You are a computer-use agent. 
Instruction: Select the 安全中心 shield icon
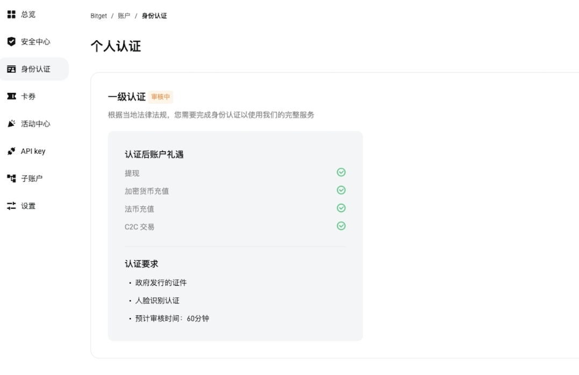[x=11, y=41]
